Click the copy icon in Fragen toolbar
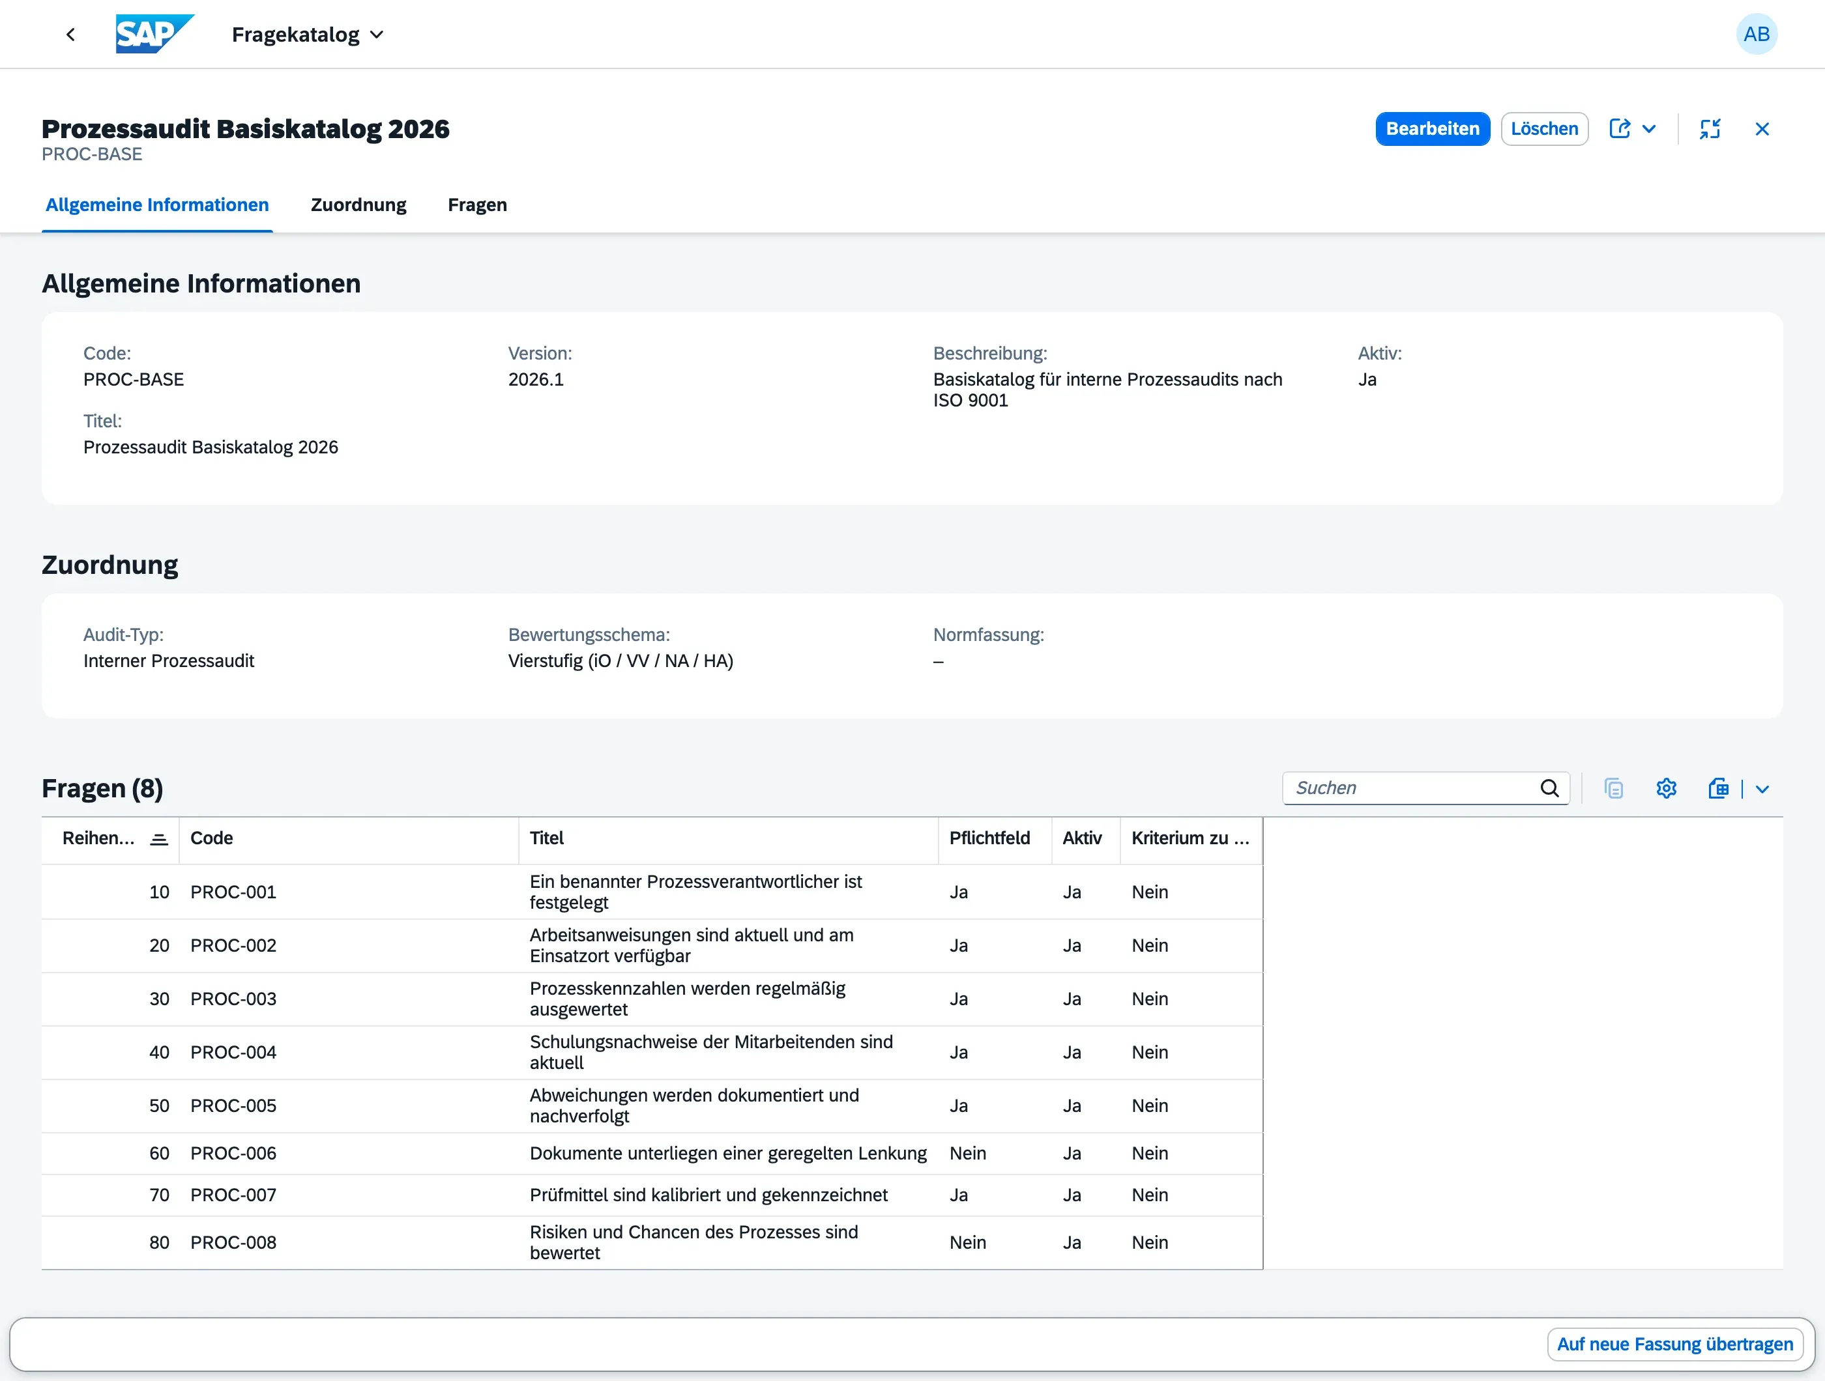 point(1613,788)
